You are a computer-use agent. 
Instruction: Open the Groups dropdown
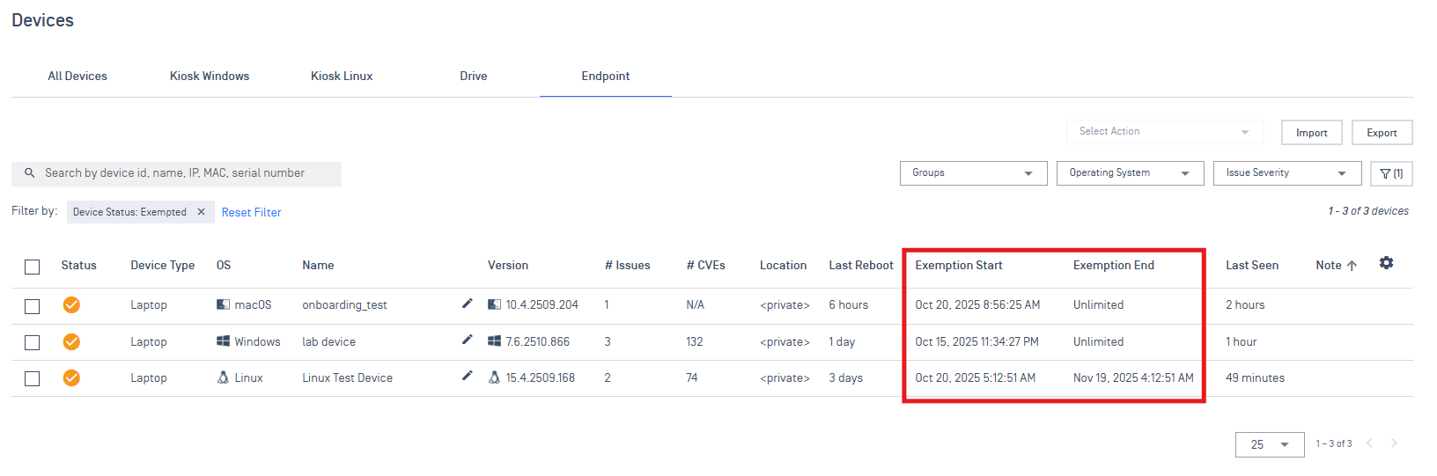973,173
